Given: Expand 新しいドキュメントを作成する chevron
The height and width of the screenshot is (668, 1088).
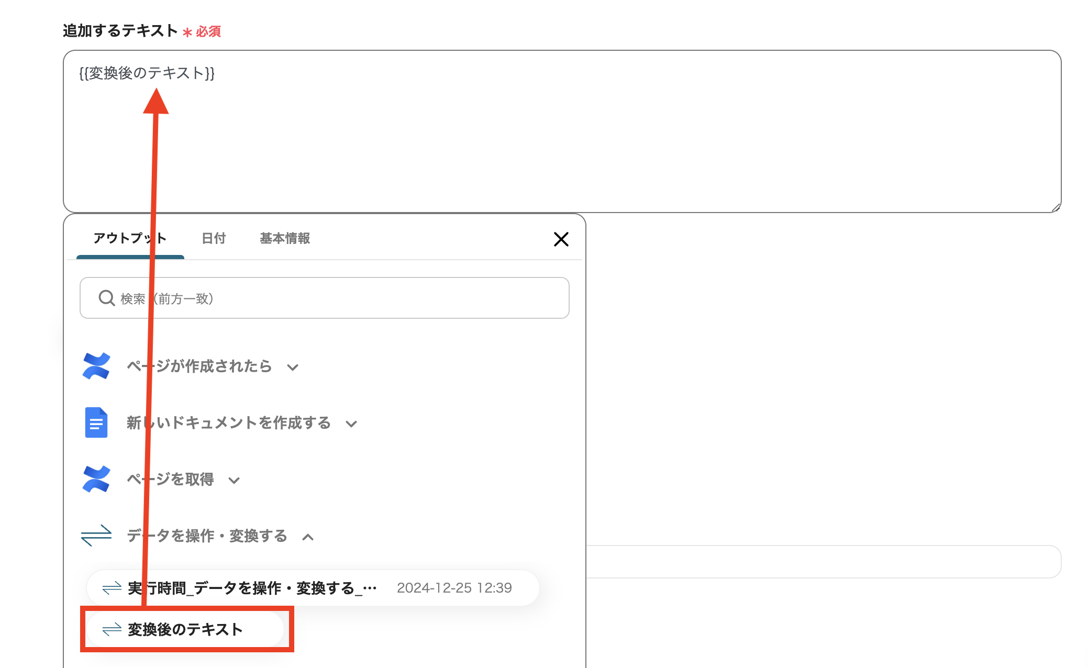Looking at the screenshot, I should pos(351,424).
